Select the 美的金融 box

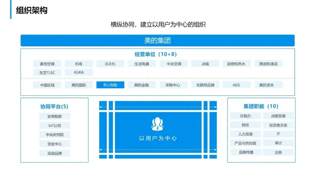click(x=142, y=85)
